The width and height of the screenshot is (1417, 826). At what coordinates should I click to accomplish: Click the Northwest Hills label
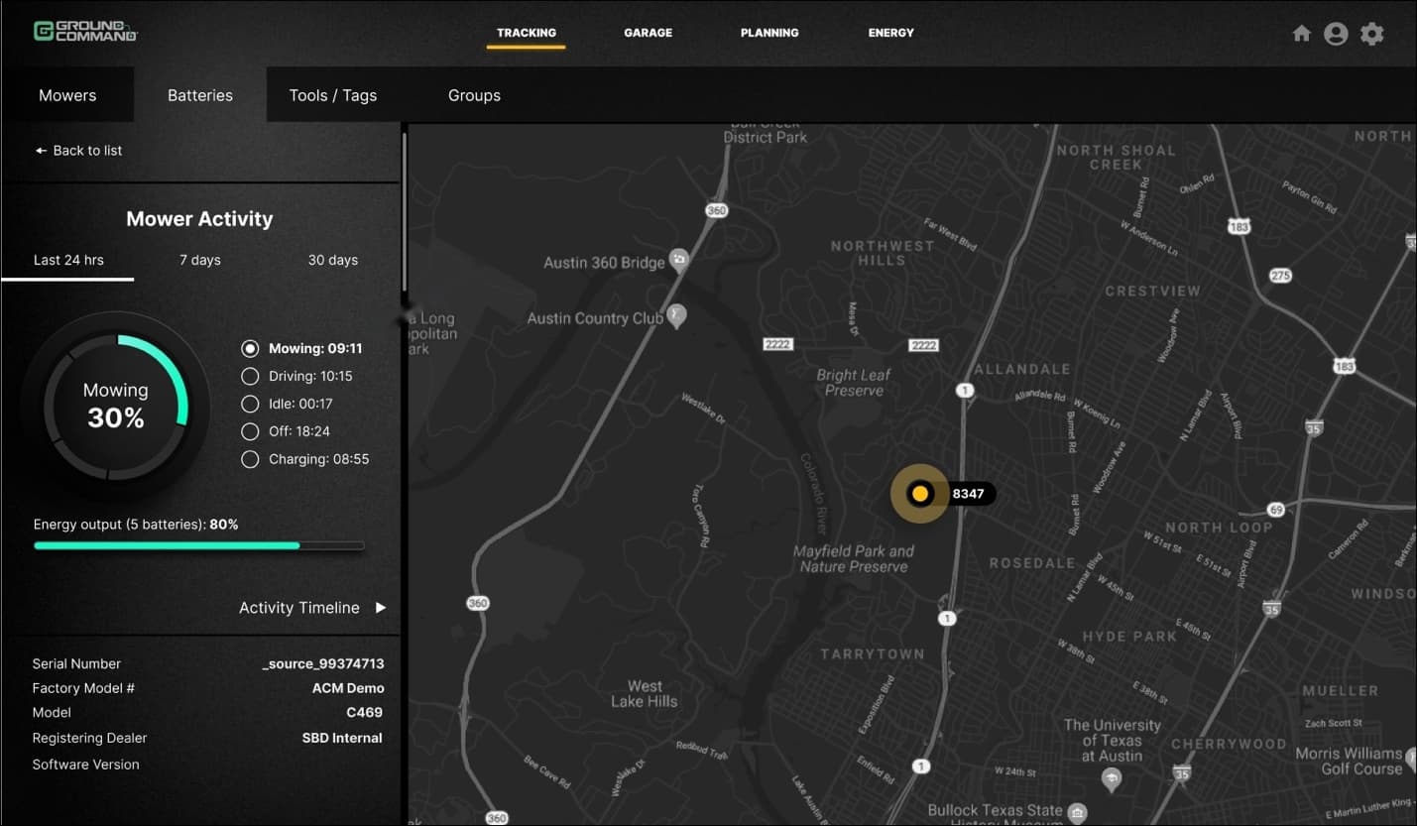[882, 252]
